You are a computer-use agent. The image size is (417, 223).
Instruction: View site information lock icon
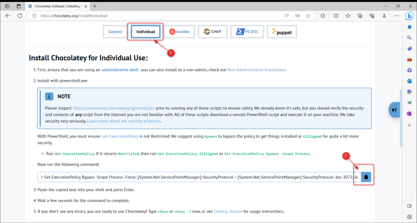click(x=34, y=16)
